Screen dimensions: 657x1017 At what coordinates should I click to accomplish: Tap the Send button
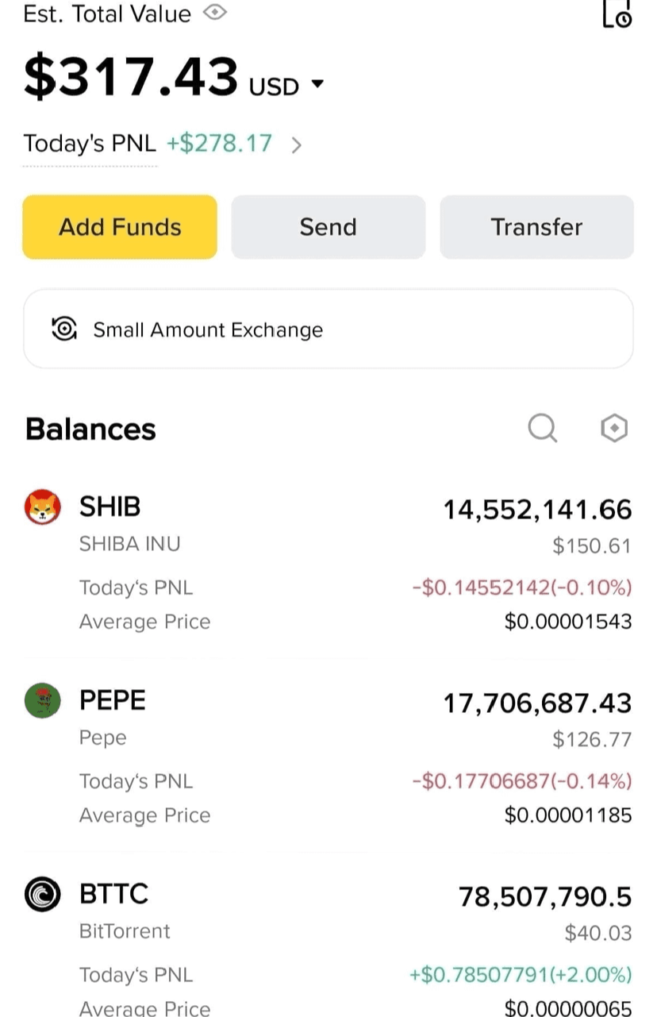[328, 227]
